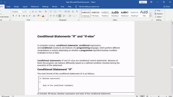Open the Mailings tab

[x=45, y=6]
